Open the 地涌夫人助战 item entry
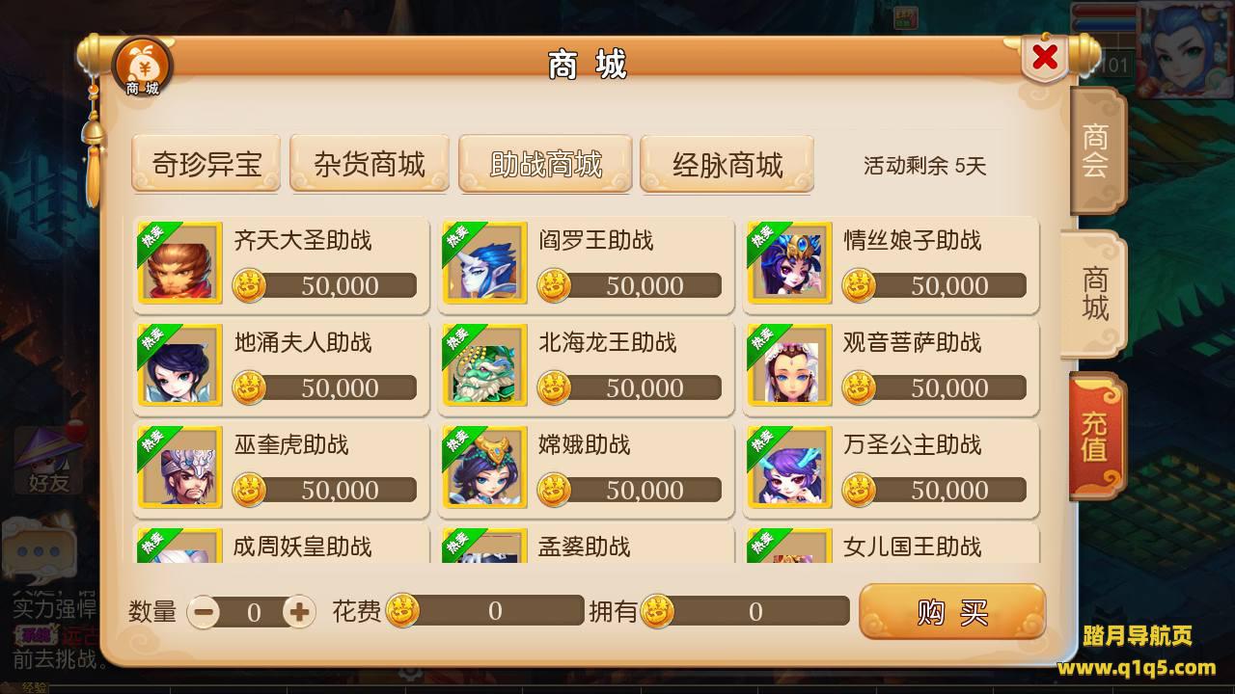Viewport: 1235px width, 694px height. coord(281,366)
